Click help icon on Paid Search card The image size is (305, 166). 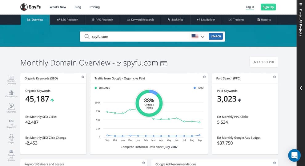(x=275, y=77)
